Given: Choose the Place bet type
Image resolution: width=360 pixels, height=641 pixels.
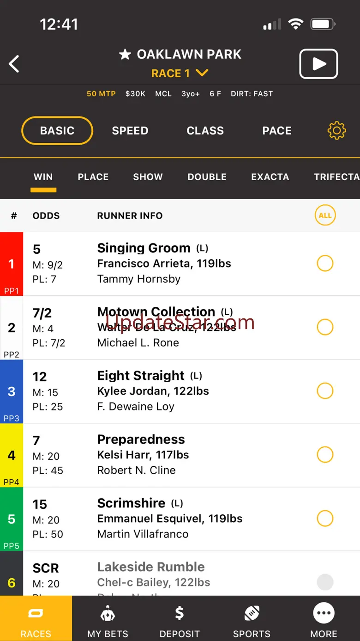Looking at the screenshot, I should 93,177.
